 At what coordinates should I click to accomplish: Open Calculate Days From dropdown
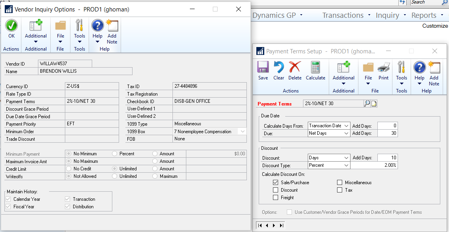pos(347,126)
